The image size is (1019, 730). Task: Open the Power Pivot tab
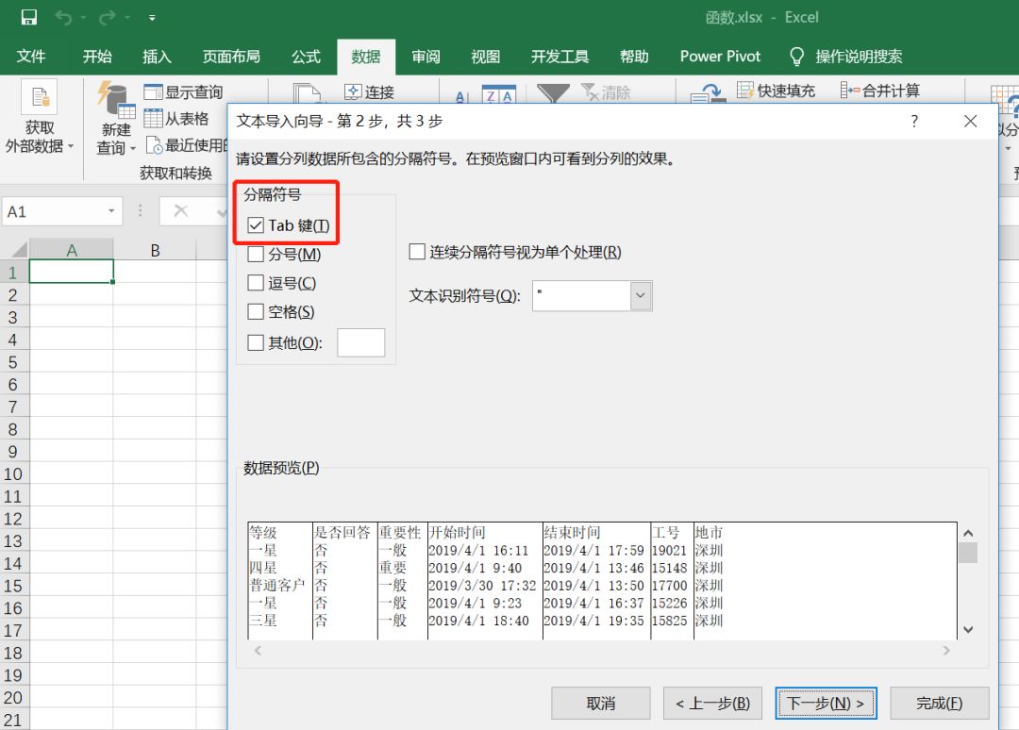(720, 57)
